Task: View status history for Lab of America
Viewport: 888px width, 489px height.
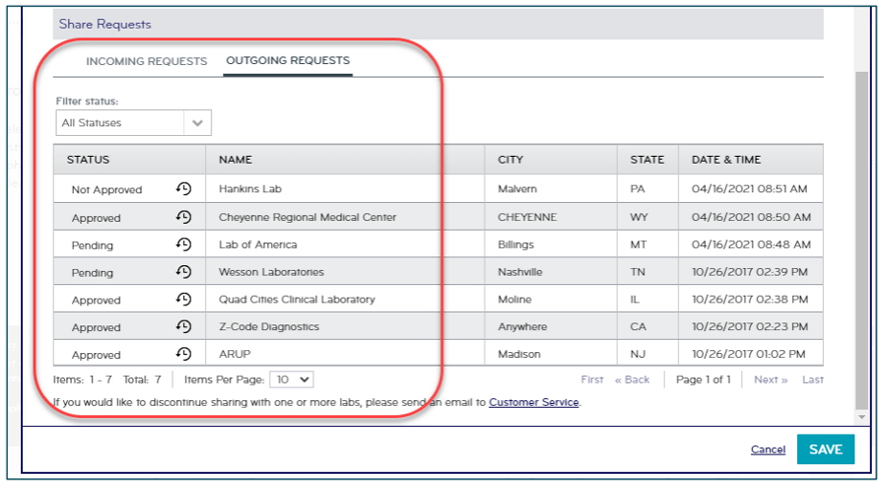Action: pos(184,245)
